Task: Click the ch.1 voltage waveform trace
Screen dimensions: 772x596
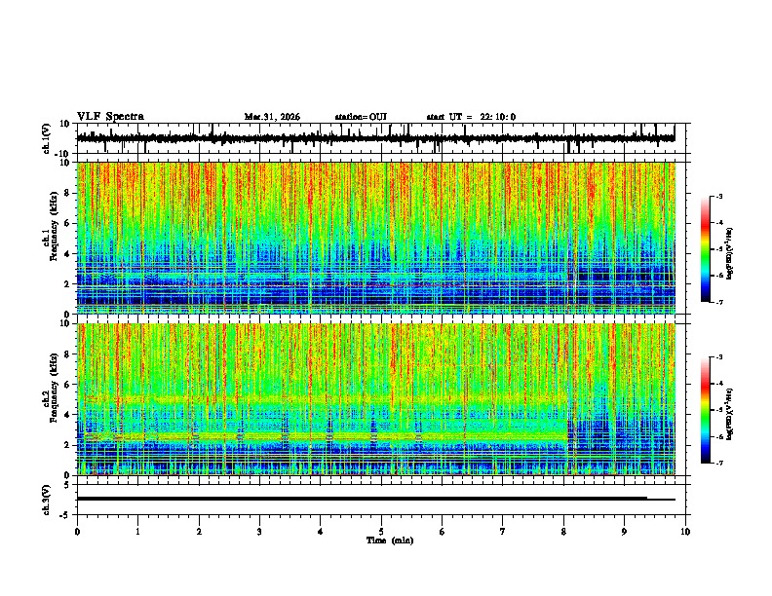Action: tap(376, 138)
